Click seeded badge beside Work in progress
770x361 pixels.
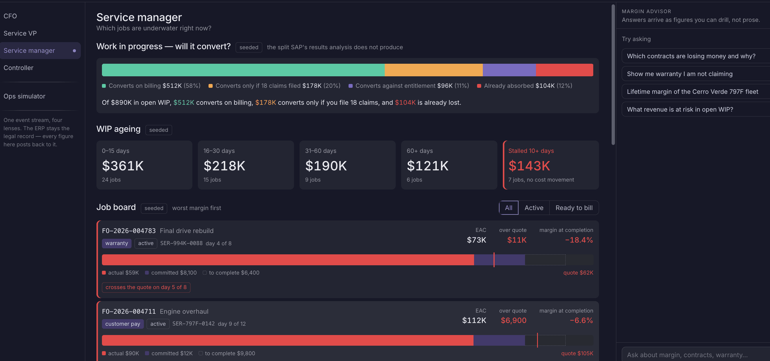point(249,47)
